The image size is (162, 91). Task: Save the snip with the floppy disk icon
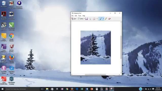(x=87, y=19)
